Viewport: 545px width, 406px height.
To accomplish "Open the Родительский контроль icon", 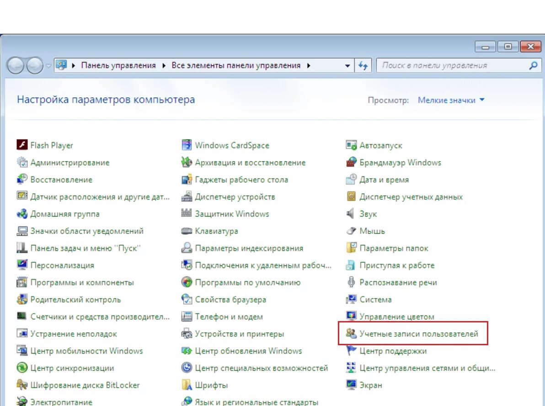I will [x=22, y=299].
